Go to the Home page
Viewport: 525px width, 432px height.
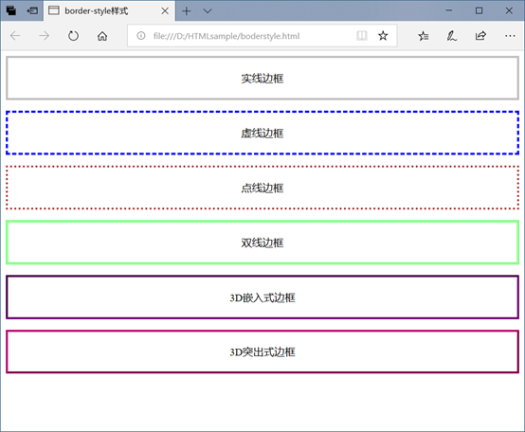[102, 36]
